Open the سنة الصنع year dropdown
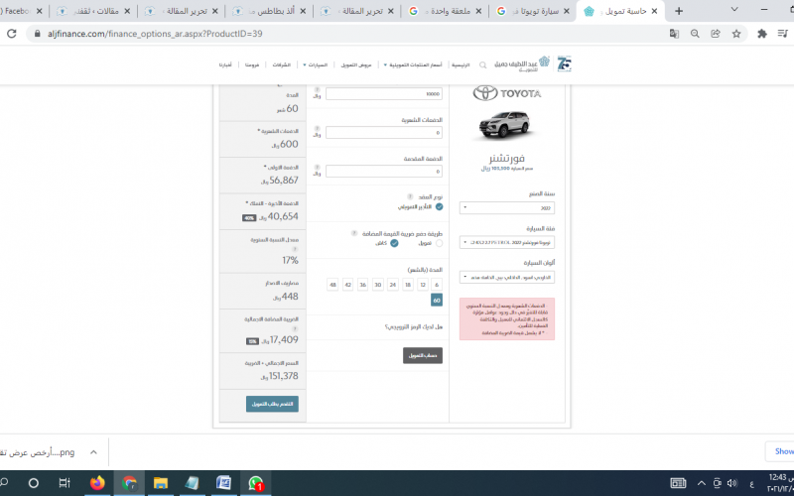The width and height of the screenshot is (794, 496). pos(507,207)
